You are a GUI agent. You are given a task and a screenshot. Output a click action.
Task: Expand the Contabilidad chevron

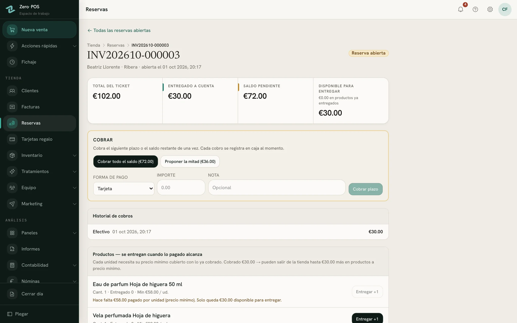74,265
